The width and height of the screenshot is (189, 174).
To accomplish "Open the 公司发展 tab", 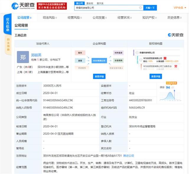I will (x=100, y=18).
